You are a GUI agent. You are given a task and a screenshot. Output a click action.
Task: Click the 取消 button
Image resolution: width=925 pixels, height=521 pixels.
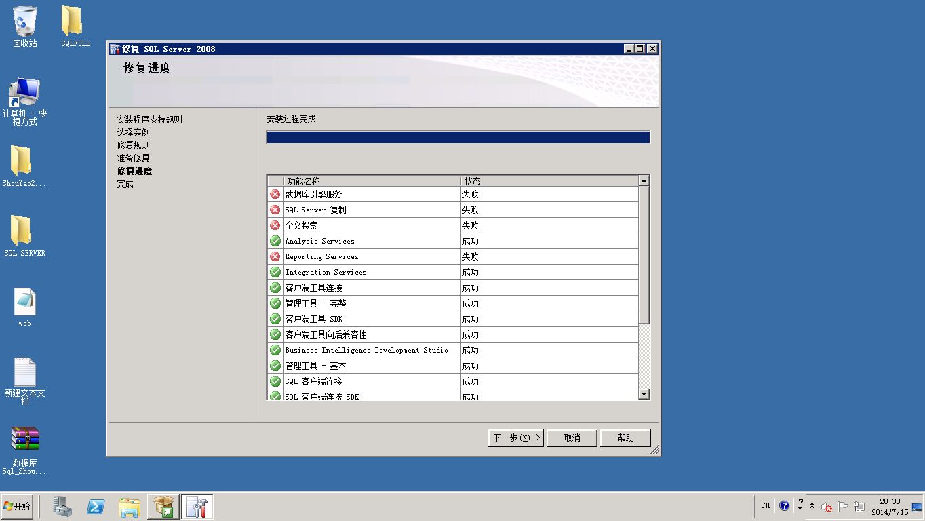pos(572,438)
